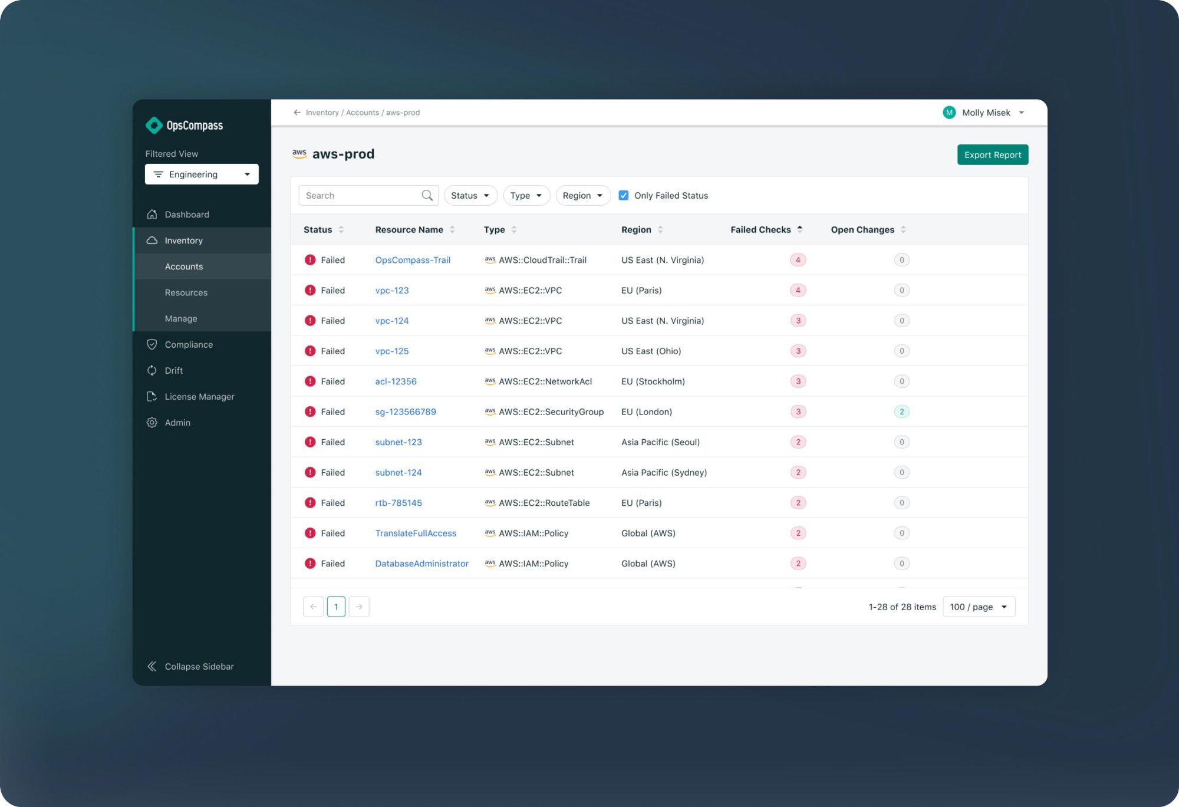Click the AWS logo beside aws-prod title
The height and width of the screenshot is (807, 1179).
(299, 153)
